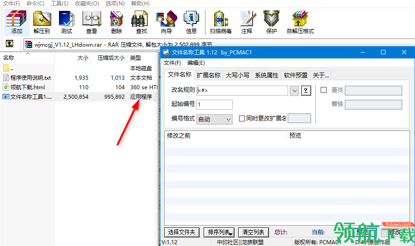The height and width of the screenshot is (246, 415).
Task: Click the rename tool window title icon
Action: coord(166,52)
